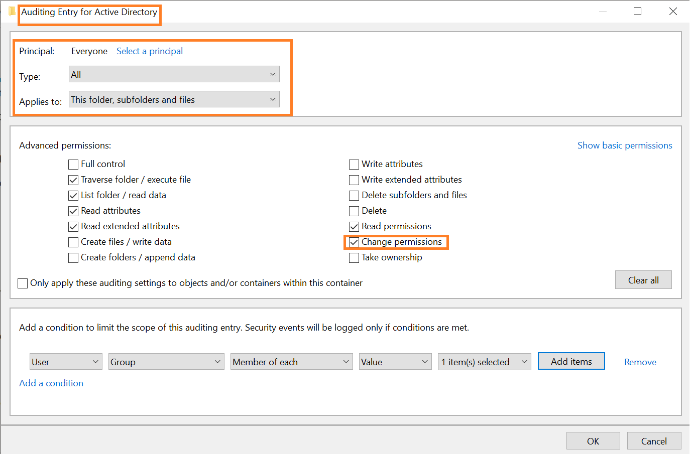Enable Create files / write data

coord(73,242)
